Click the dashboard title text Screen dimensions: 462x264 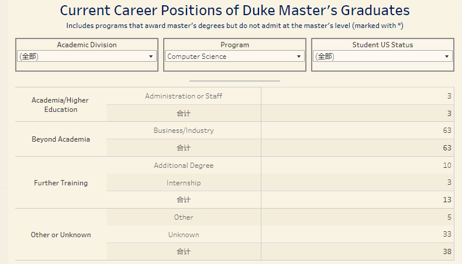[x=235, y=10]
